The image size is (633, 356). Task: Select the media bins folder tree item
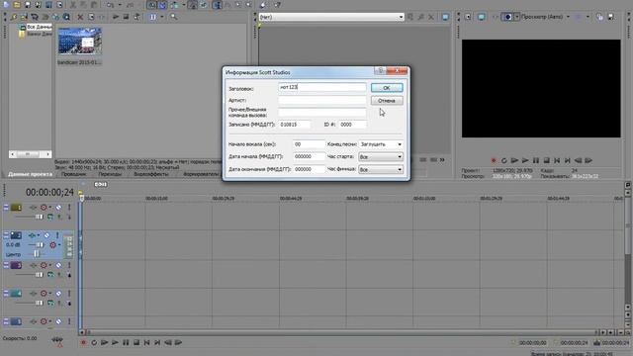[x=40, y=34]
